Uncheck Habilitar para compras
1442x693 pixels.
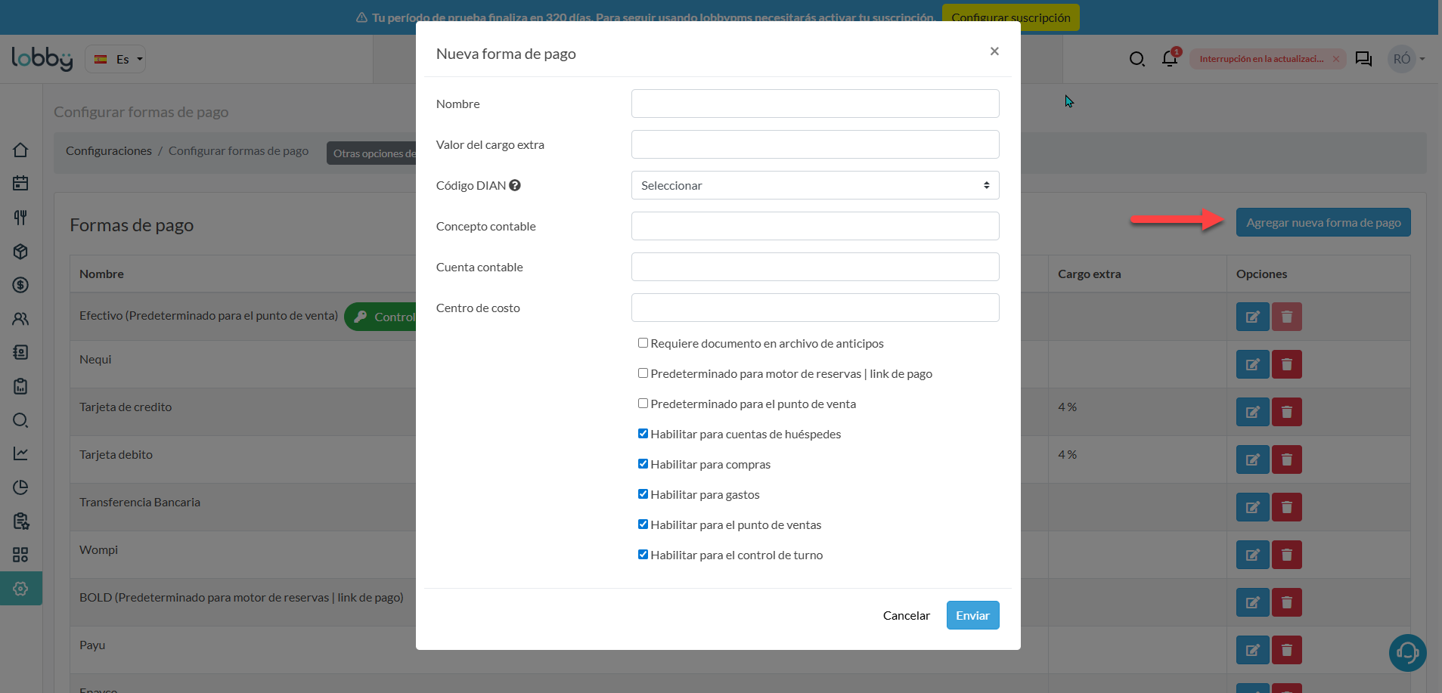coord(643,464)
